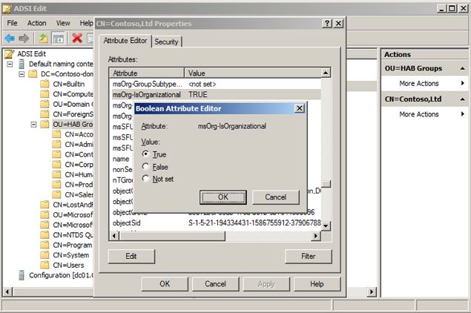Select CN=Prod item under HAB Groups
The width and height of the screenshot is (471, 313).
pyautogui.click(x=79, y=185)
